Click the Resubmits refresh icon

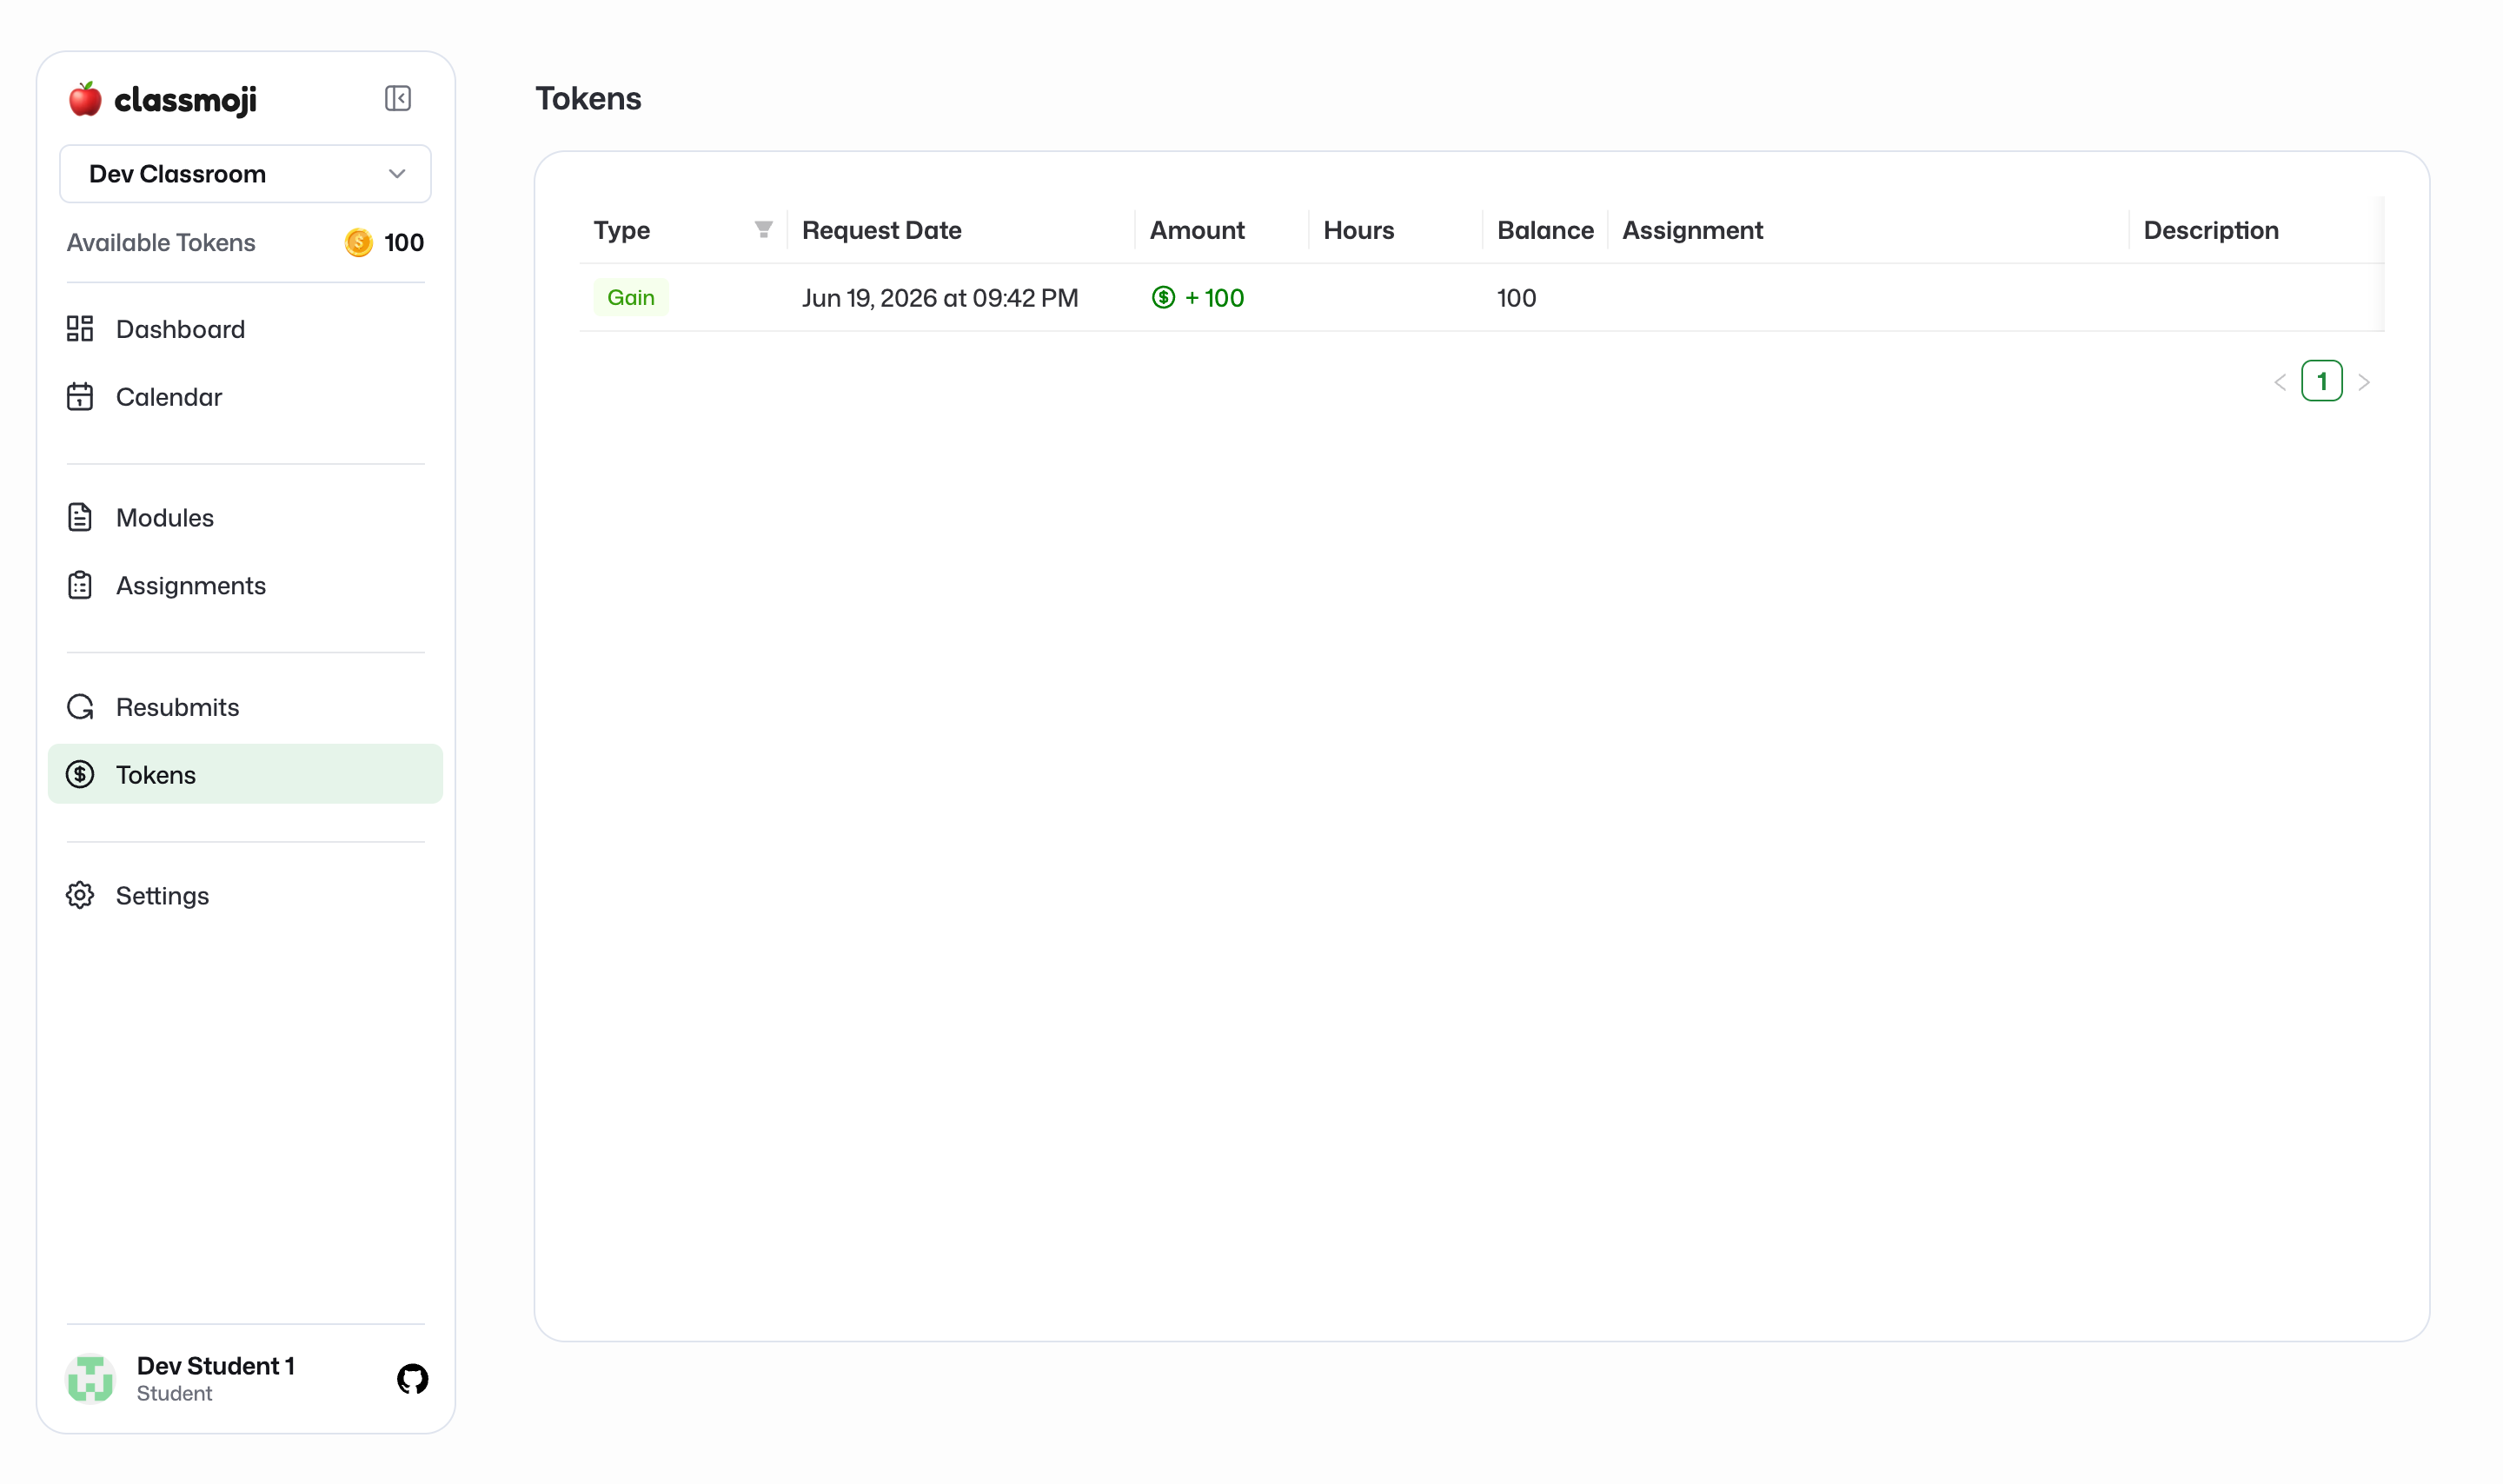[80, 707]
